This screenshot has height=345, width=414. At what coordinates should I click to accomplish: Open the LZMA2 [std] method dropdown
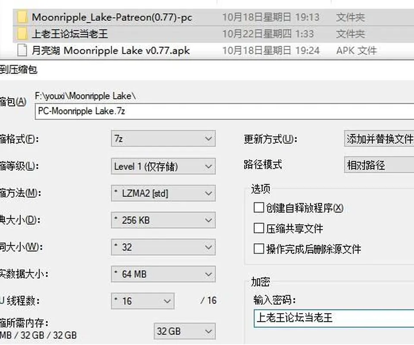coord(163,193)
